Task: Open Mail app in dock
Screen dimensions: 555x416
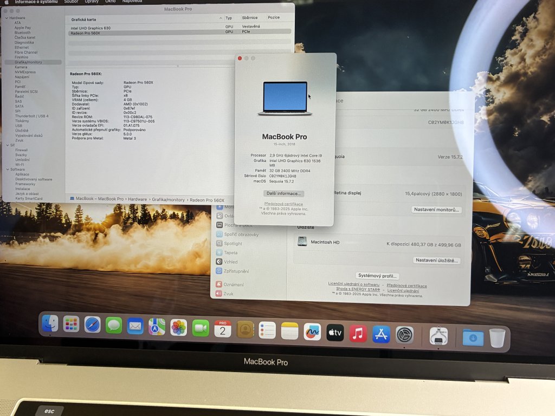Action: 135,326
